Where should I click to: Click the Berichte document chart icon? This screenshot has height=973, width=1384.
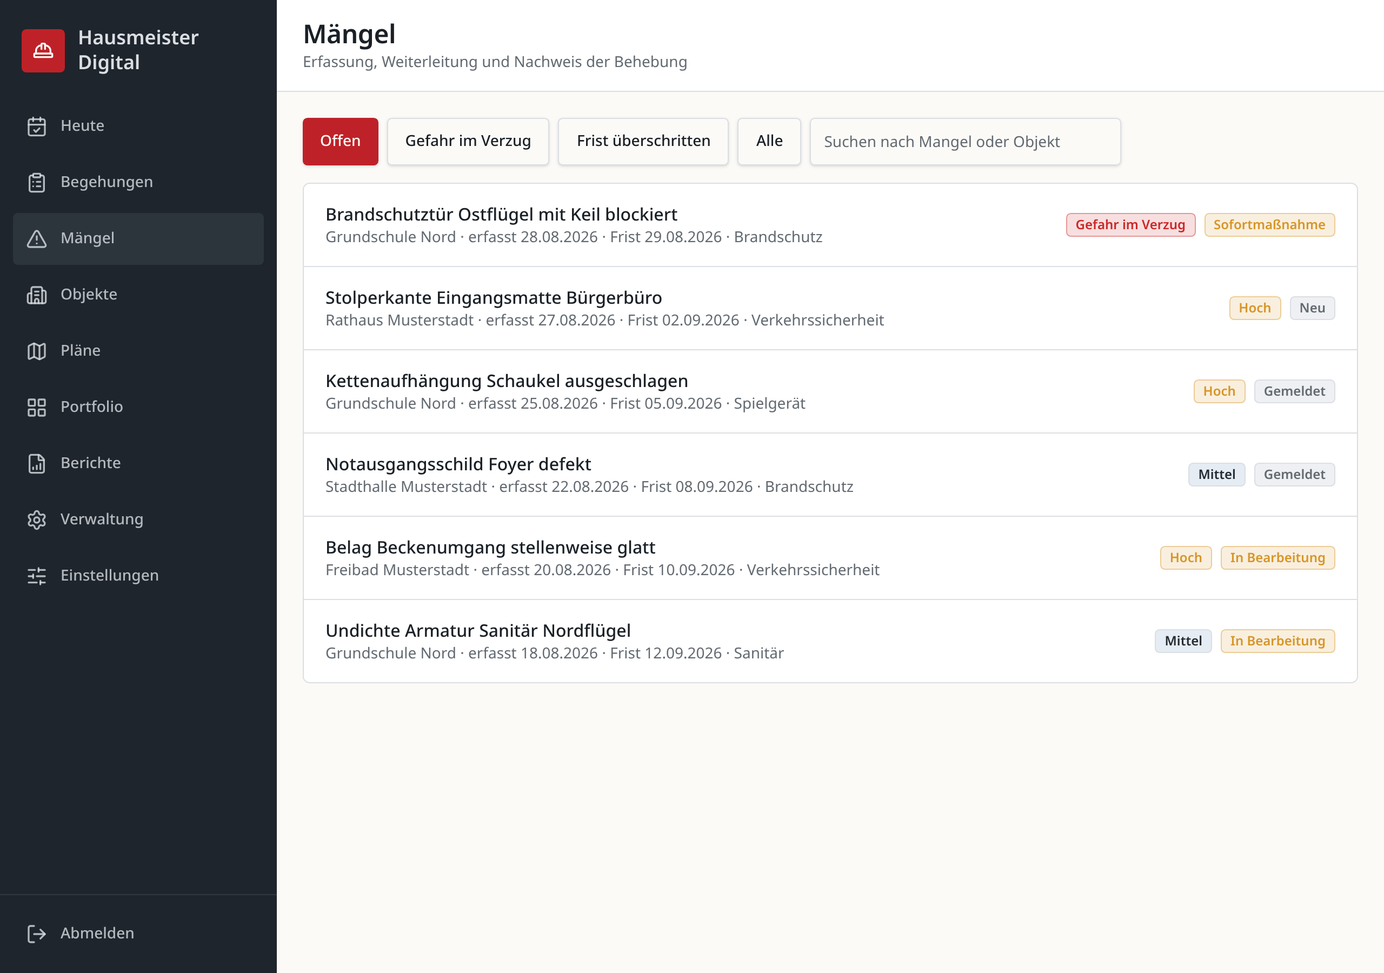tap(37, 463)
